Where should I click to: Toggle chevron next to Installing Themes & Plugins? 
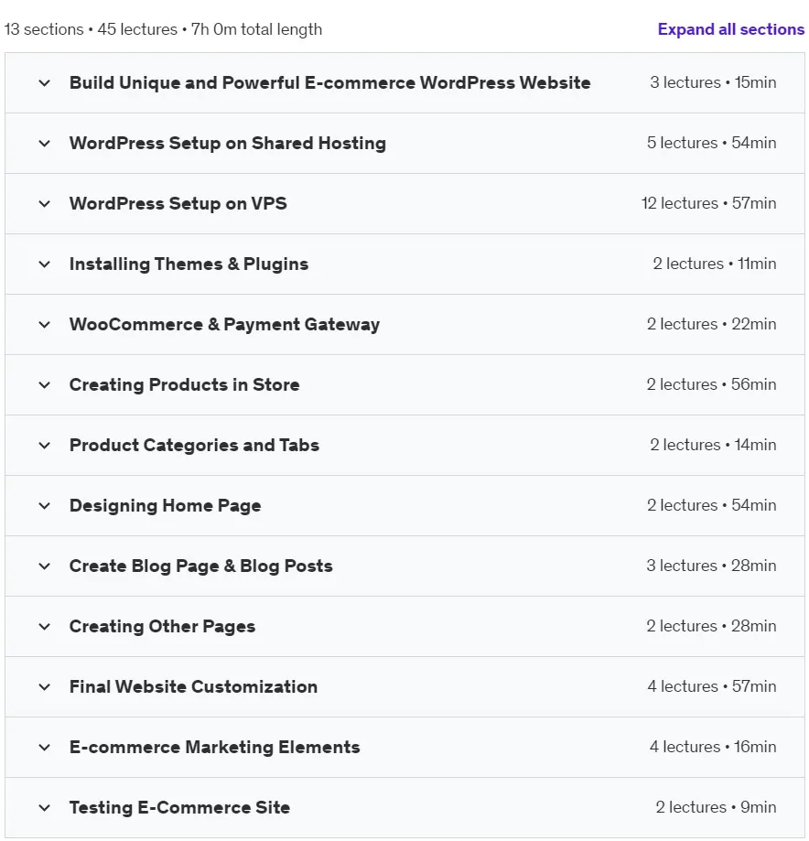coord(45,264)
